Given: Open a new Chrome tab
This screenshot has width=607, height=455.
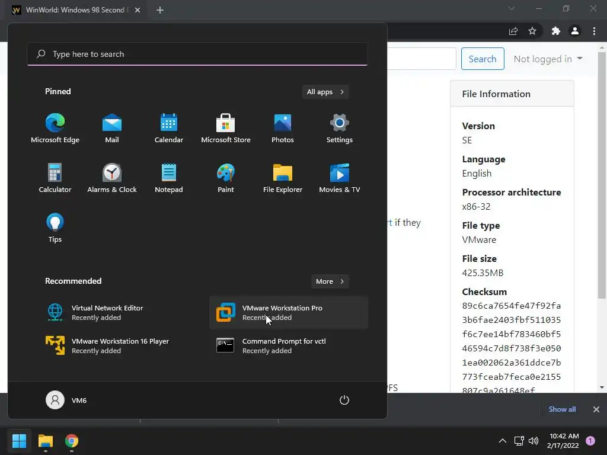Looking at the screenshot, I should pyautogui.click(x=160, y=10).
